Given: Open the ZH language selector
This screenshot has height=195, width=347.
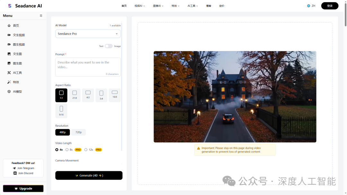Looking at the screenshot, I should tap(311, 6).
